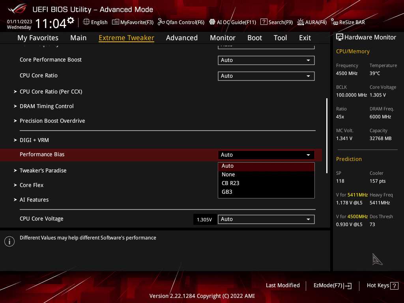Open MyFavorite(F3) label

click(x=137, y=22)
